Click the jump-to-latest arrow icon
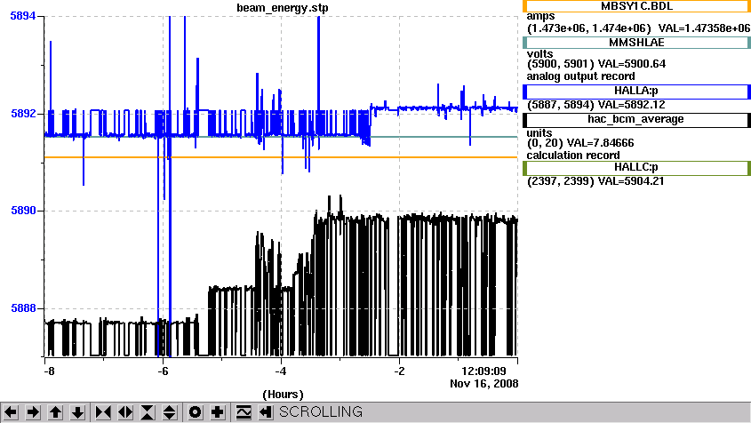The image size is (751, 423). (266, 412)
